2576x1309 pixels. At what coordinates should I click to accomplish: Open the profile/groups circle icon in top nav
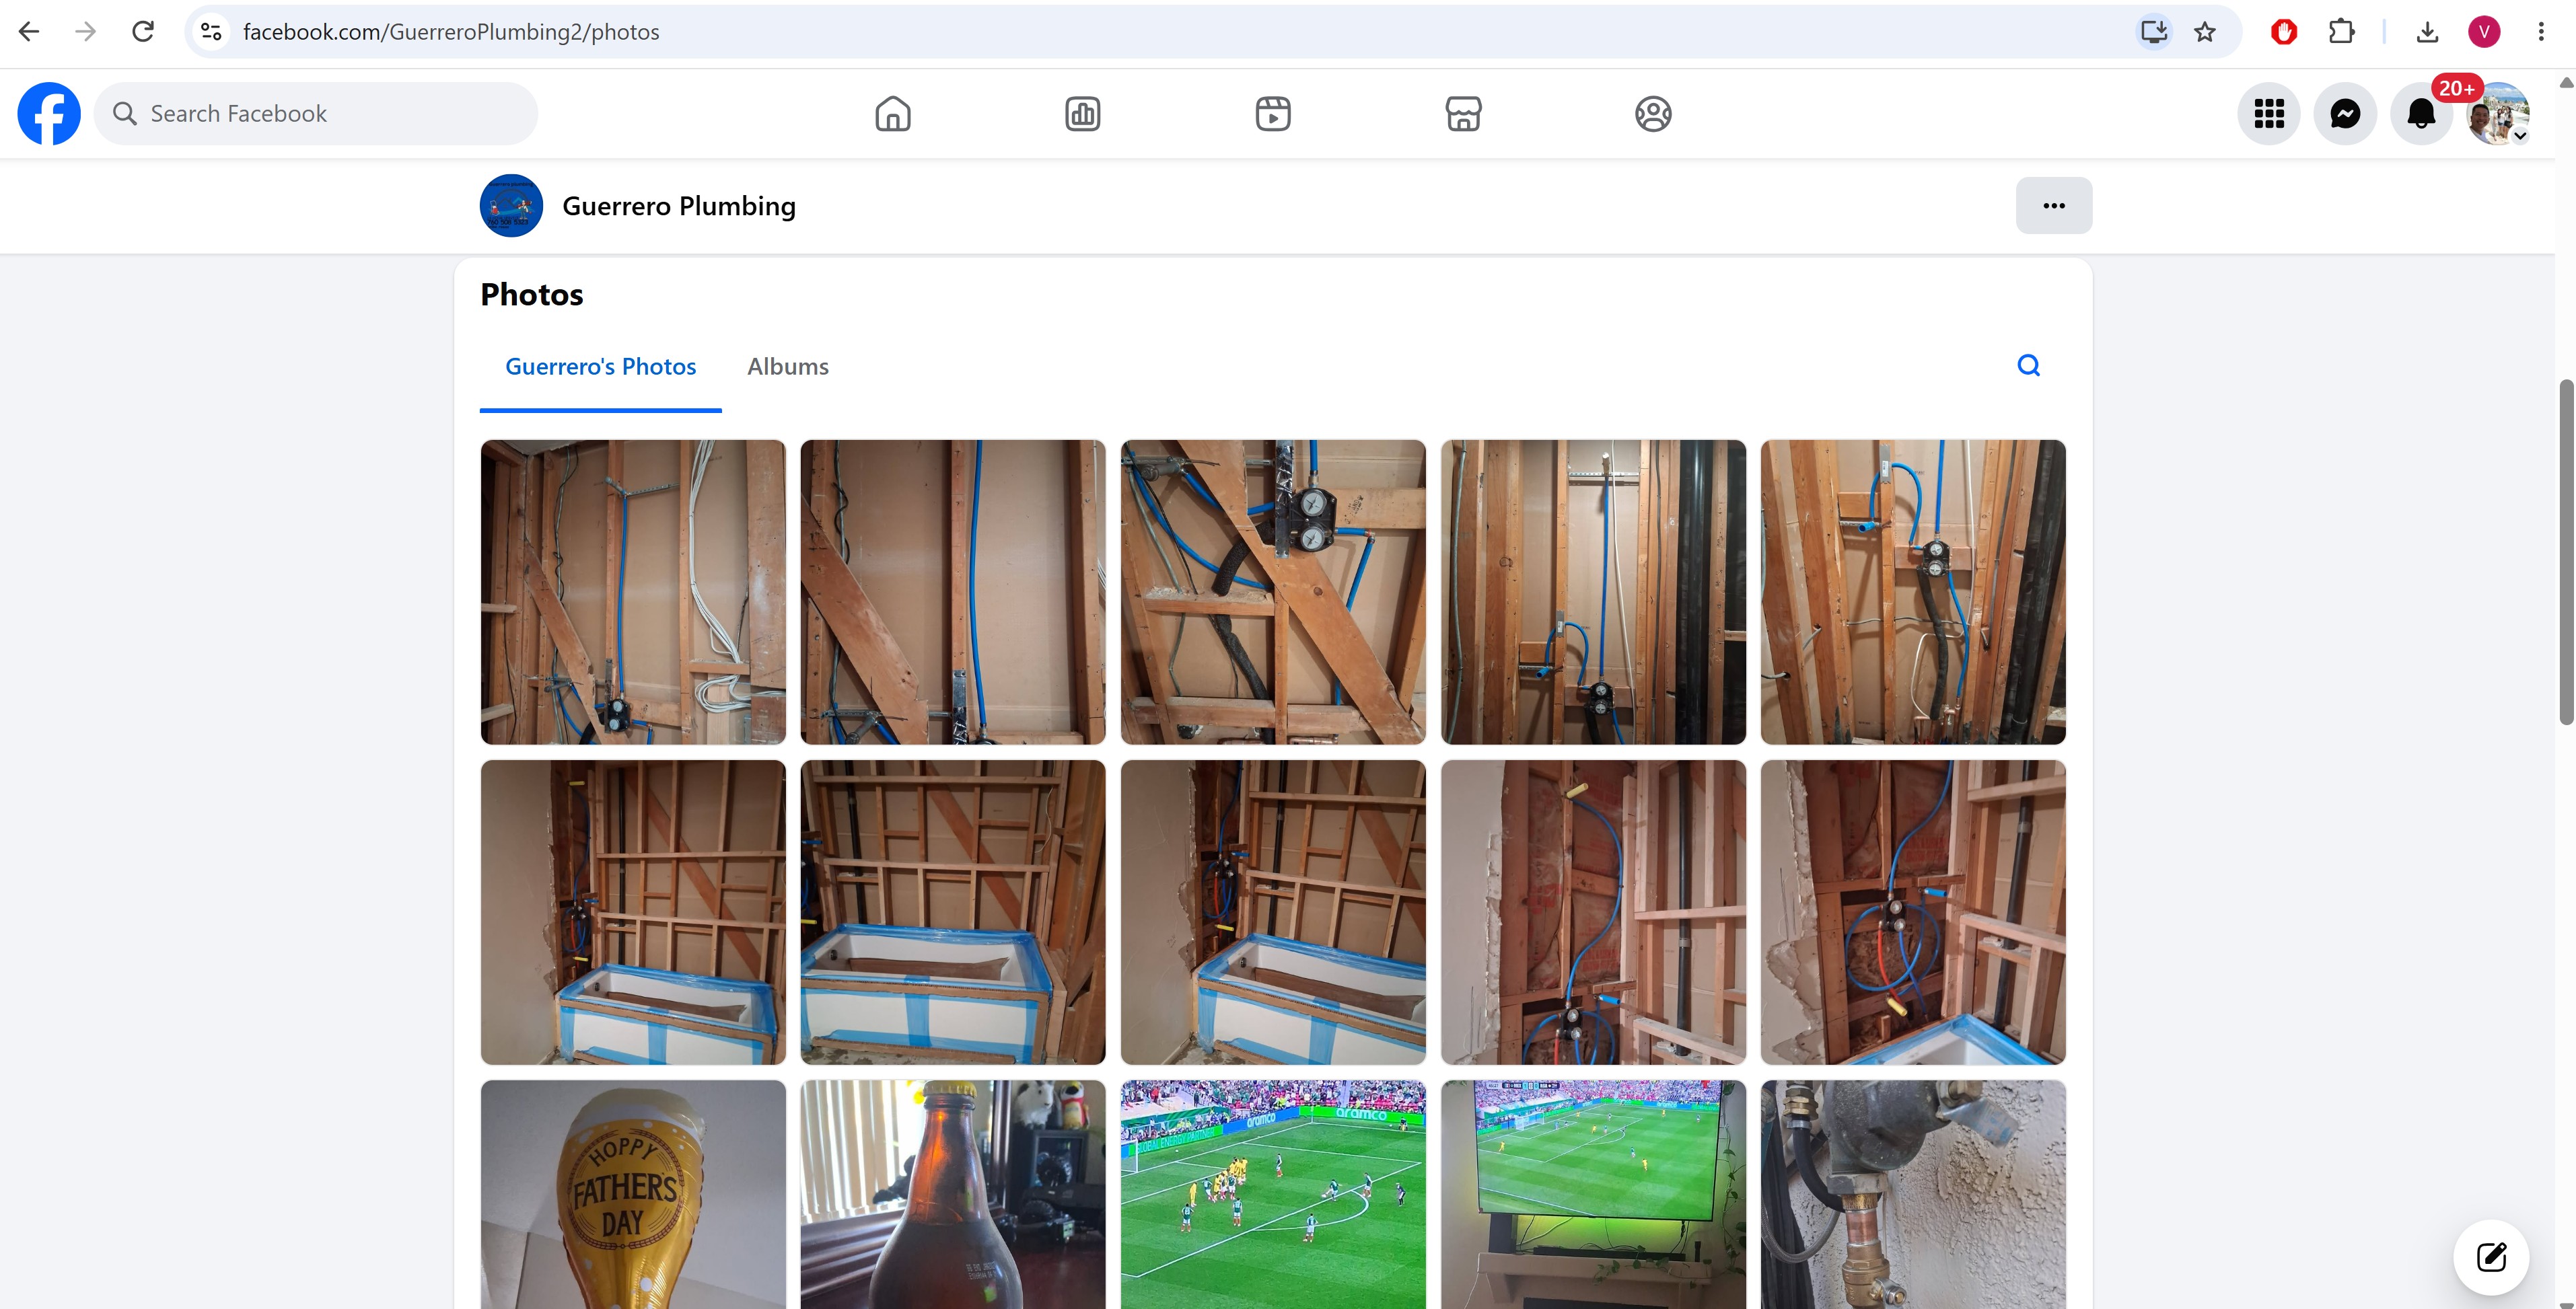[x=1653, y=114]
